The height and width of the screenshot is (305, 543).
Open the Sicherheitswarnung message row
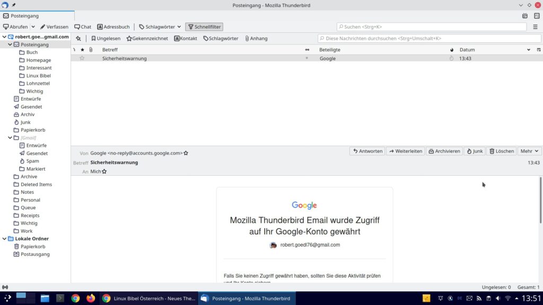coord(307,58)
